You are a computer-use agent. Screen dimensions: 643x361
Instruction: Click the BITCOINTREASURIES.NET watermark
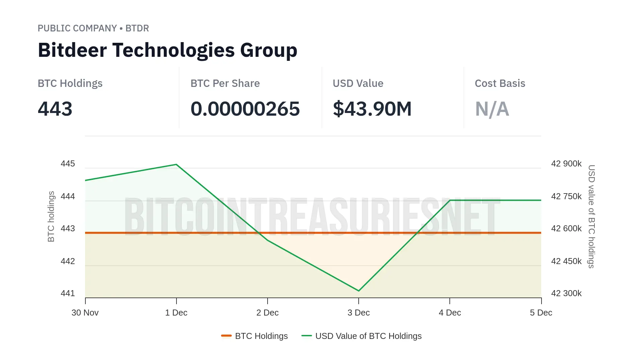tap(312, 217)
